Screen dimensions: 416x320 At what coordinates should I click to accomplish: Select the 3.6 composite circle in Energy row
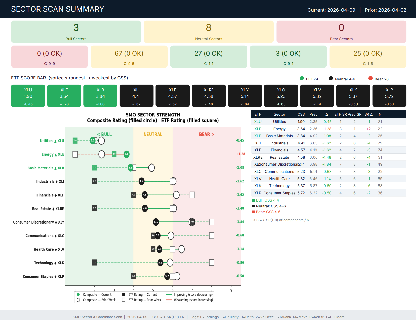[127, 154]
